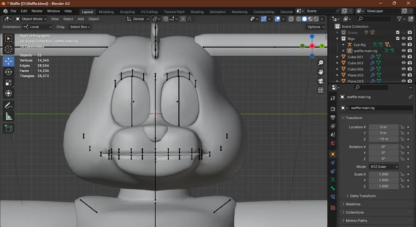
Task: Hide waffle main rig in viewport
Action: (404, 51)
